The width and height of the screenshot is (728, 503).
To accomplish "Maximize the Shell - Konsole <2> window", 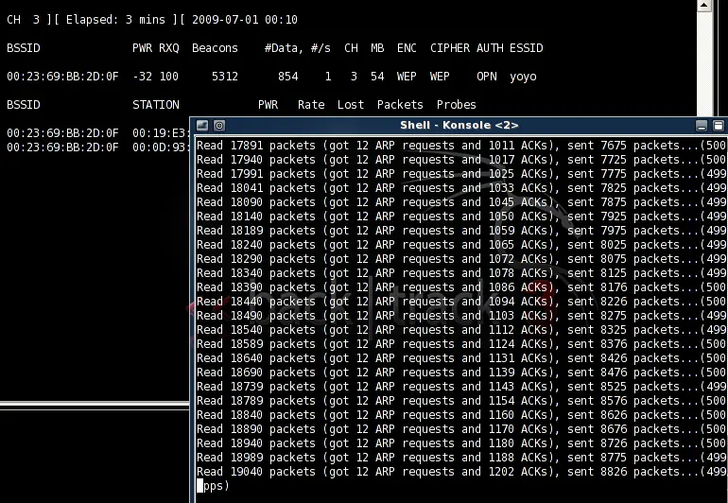I will tap(719, 126).
